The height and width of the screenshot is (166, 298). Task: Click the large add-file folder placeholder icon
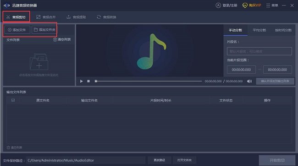coord(39,62)
